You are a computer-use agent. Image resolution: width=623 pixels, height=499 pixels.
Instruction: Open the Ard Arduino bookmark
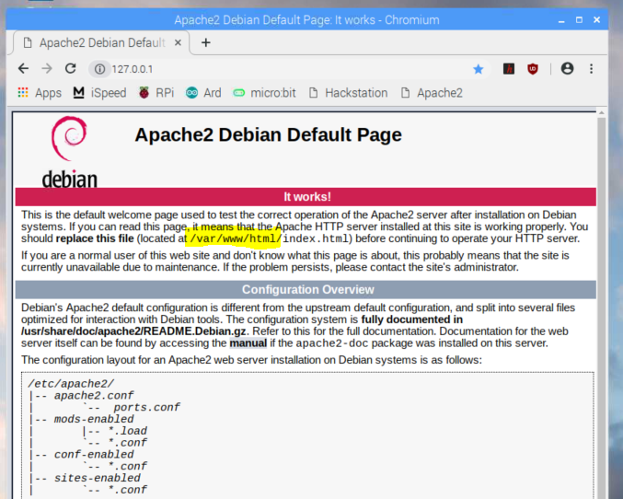click(203, 93)
